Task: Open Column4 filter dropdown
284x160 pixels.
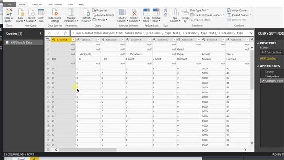Action: [150, 40]
